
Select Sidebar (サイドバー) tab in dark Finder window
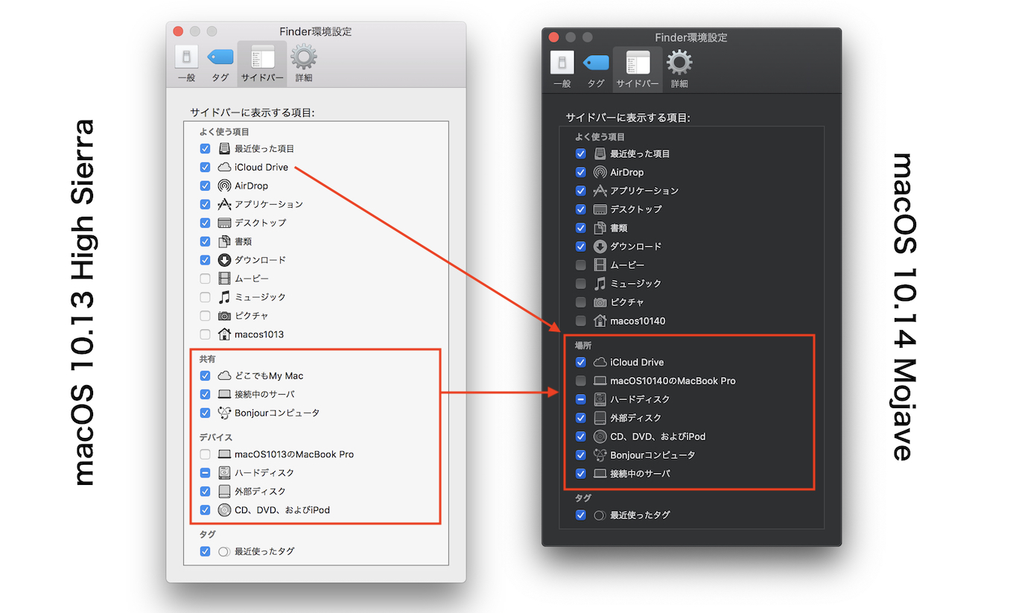point(638,69)
